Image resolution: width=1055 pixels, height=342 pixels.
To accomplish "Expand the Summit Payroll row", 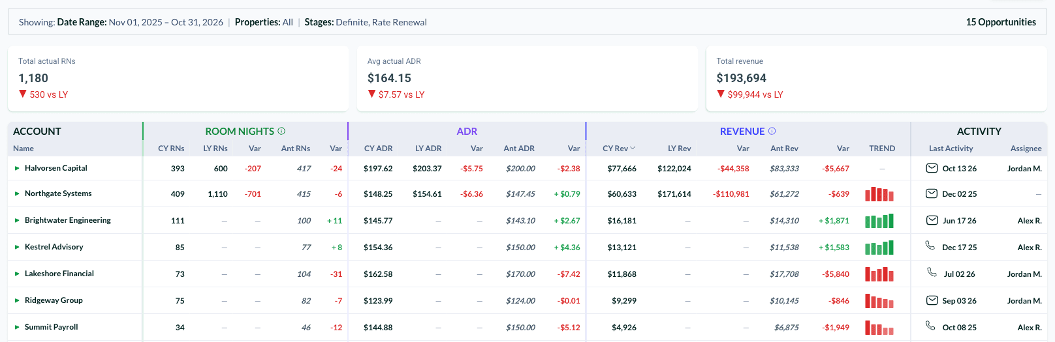I will tap(17, 327).
